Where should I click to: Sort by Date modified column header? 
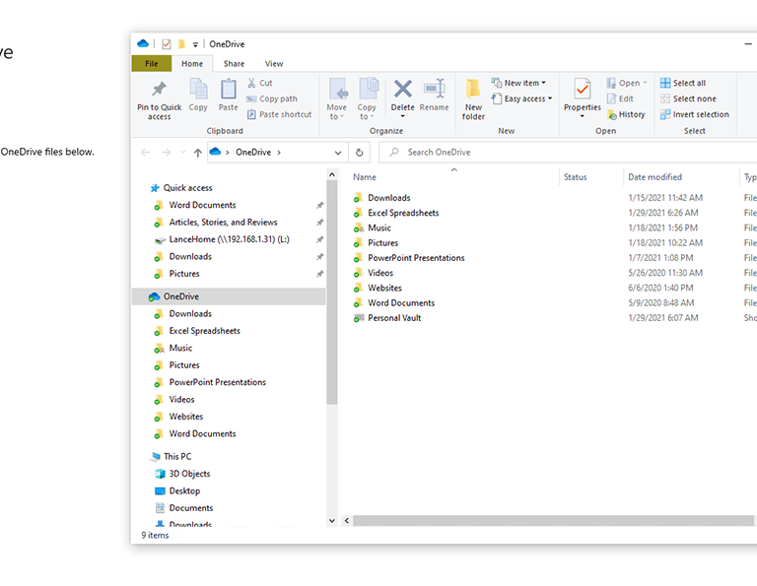pos(654,177)
